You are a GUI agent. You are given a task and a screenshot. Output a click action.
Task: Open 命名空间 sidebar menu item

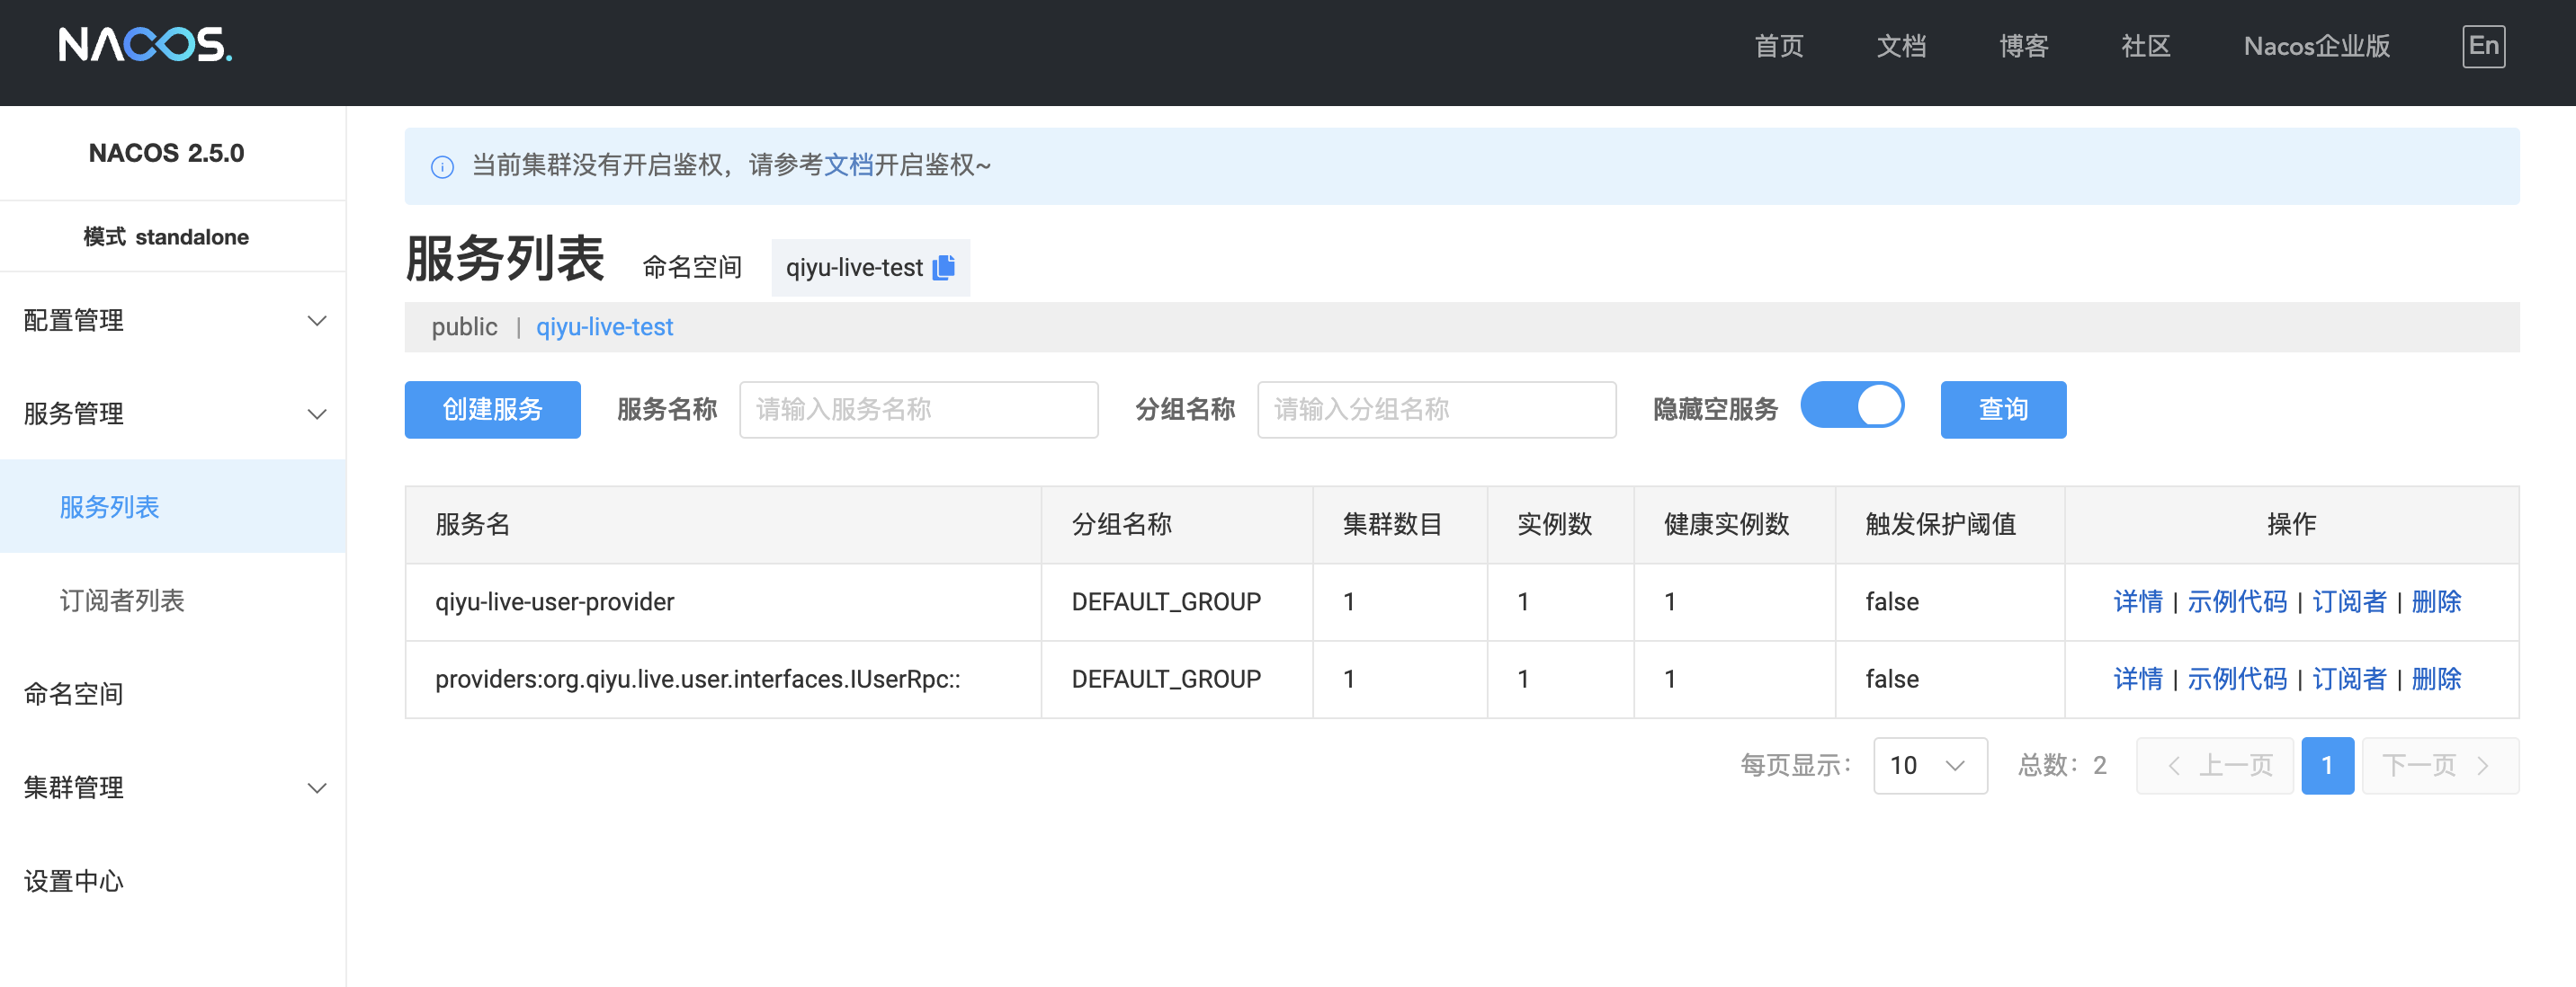74,693
